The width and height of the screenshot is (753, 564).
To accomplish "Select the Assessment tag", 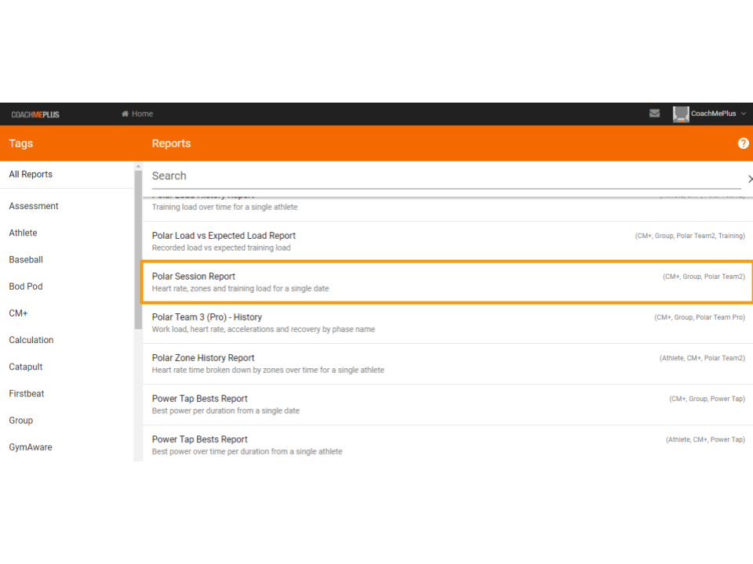I will tap(34, 206).
